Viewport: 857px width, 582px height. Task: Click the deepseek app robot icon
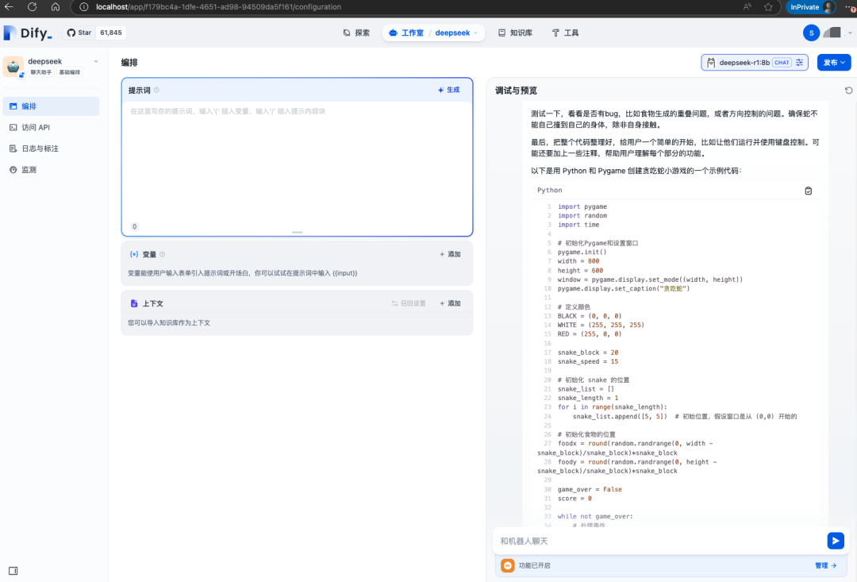click(13, 67)
